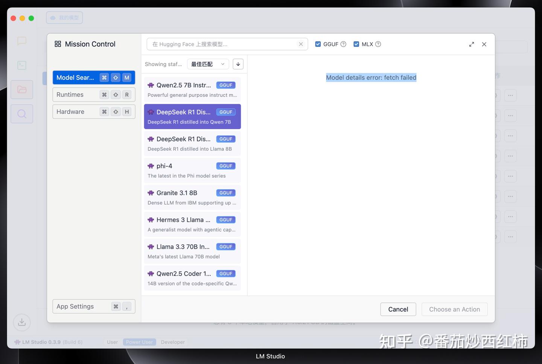Viewport: 542px width, 364px height.
Task: Open the developer terminal sidebar icon
Action: (x=22, y=65)
